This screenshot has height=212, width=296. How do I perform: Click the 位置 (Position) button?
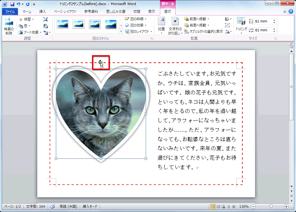161,26
